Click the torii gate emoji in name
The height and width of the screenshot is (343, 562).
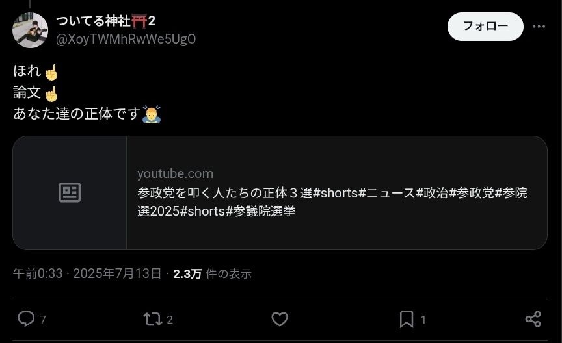(x=139, y=21)
